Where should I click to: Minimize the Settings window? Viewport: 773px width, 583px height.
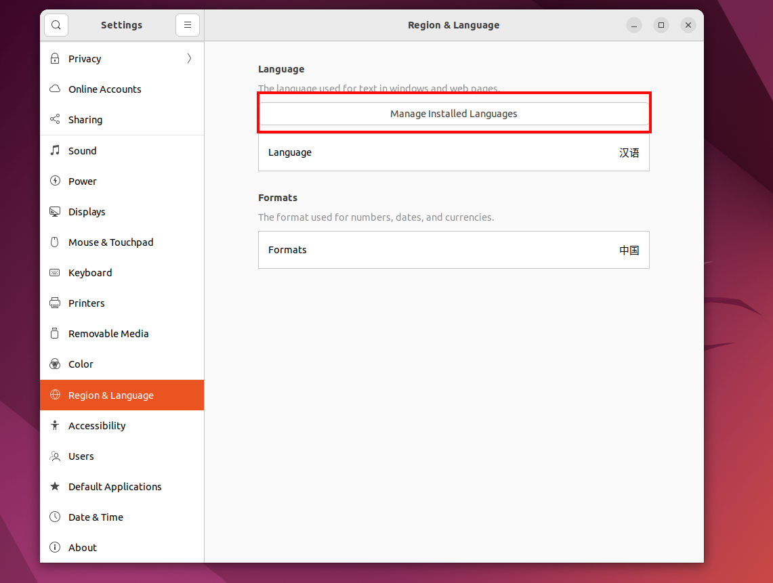click(x=634, y=25)
